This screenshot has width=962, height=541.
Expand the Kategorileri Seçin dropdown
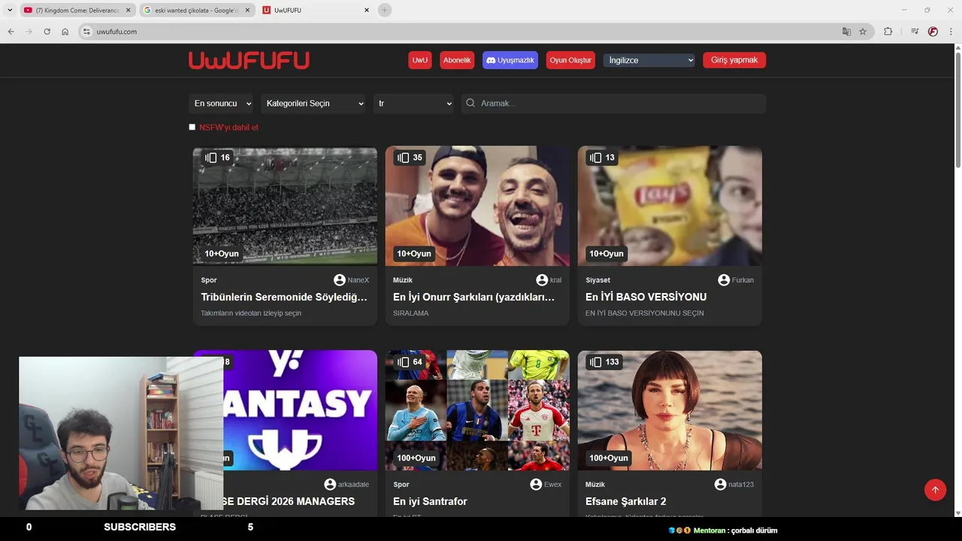coord(314,104)
